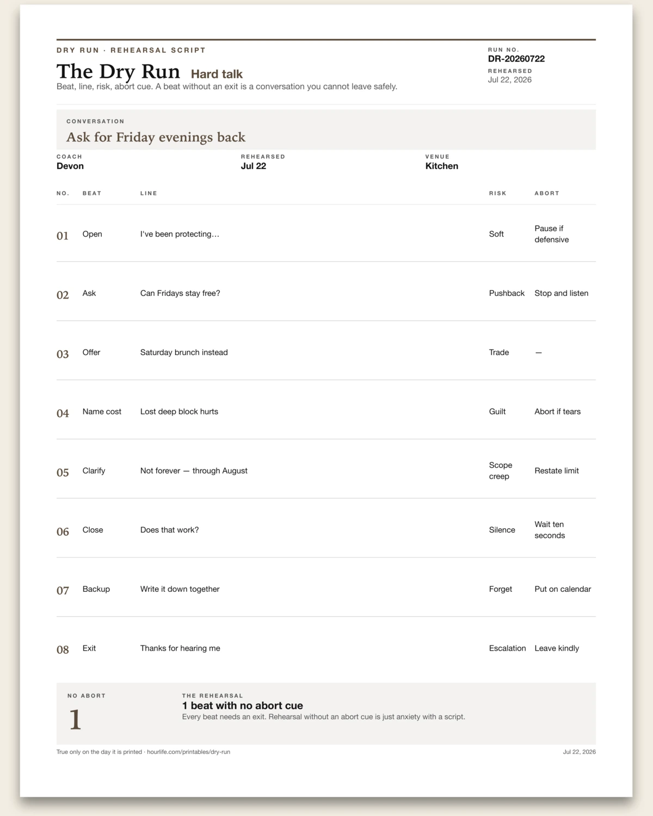The image size is (653, 816).
Task: Click row number 01 for the Open beat
Action: (x=63, y=236)
